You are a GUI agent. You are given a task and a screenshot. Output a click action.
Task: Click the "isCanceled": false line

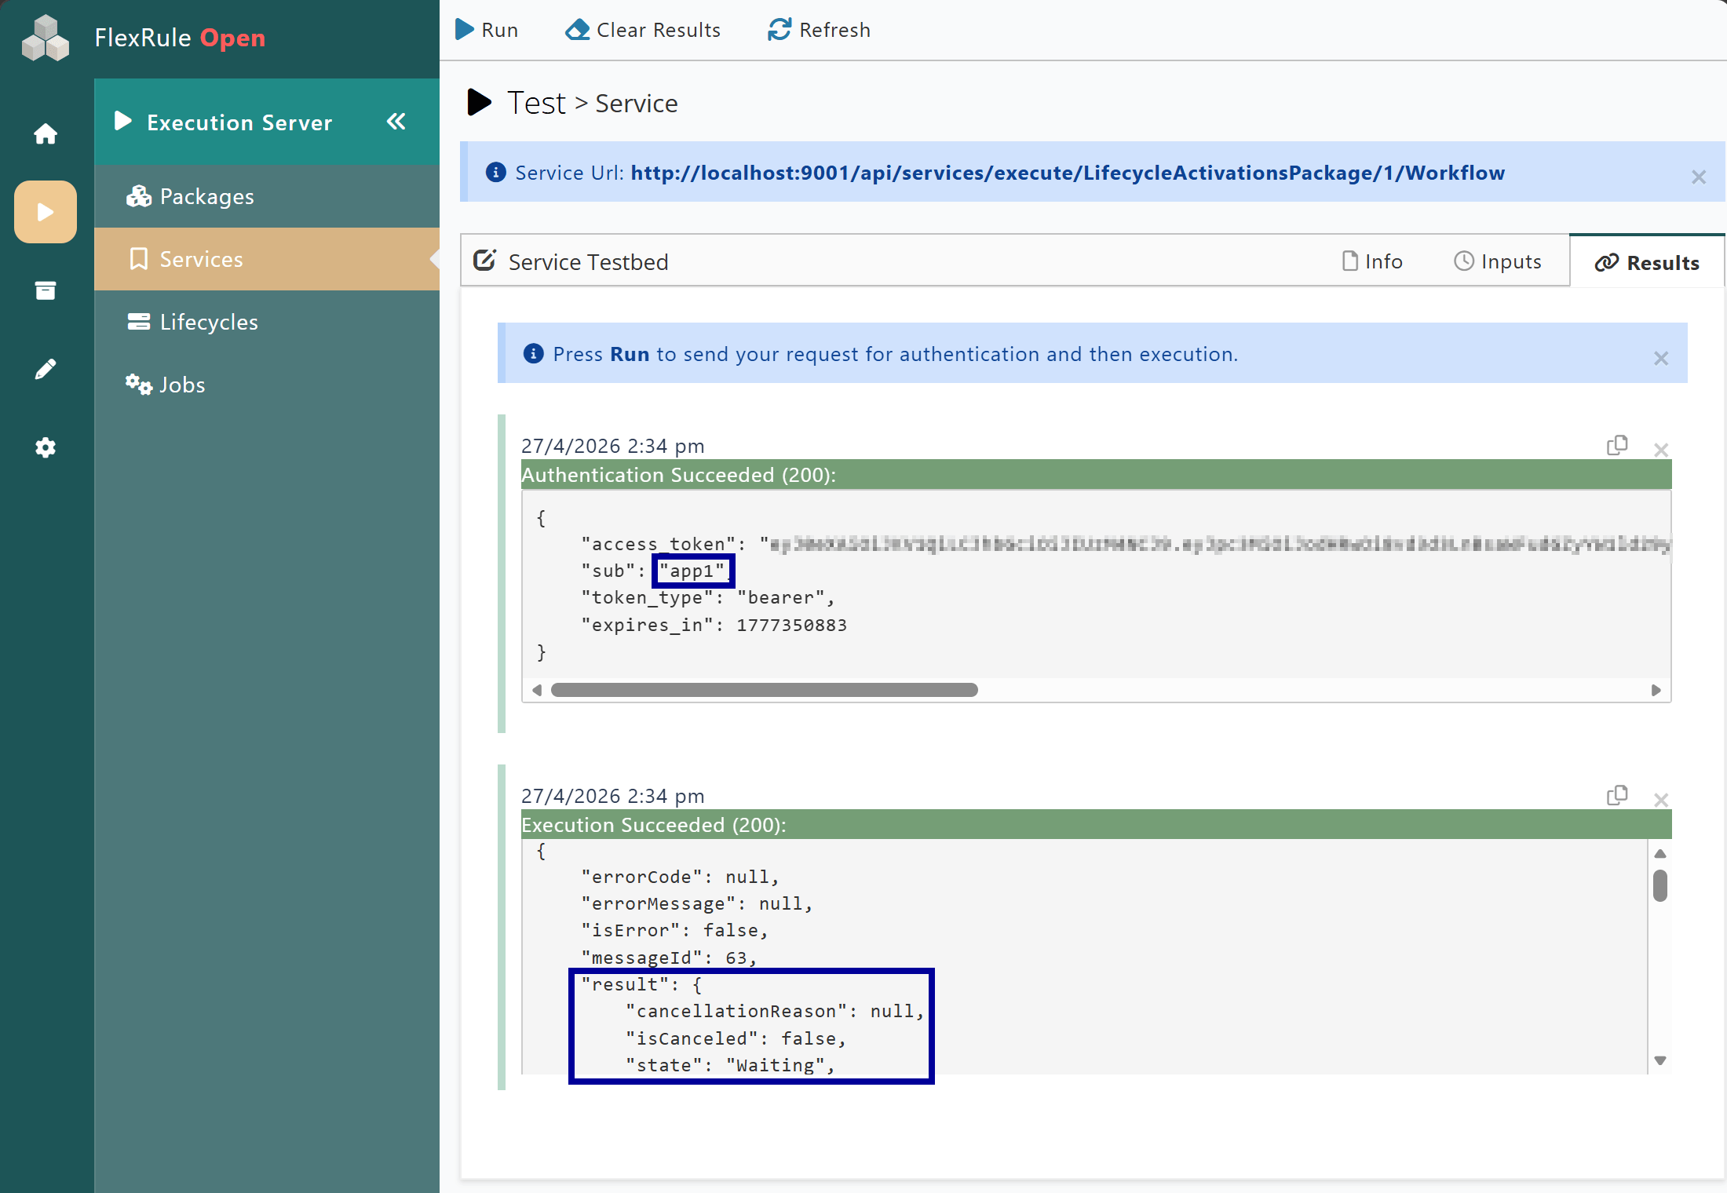735,1038
